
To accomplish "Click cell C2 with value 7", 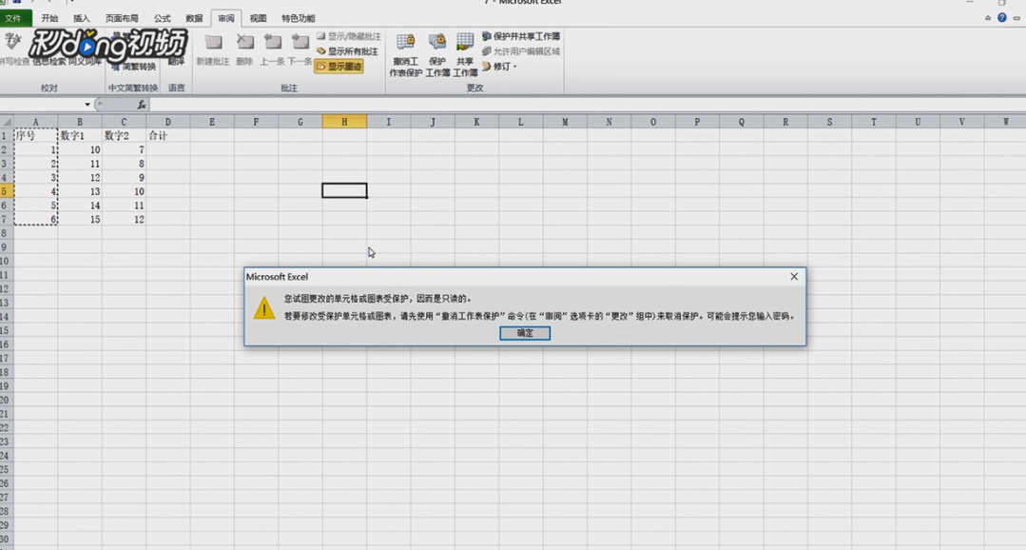I will [124, 150].
